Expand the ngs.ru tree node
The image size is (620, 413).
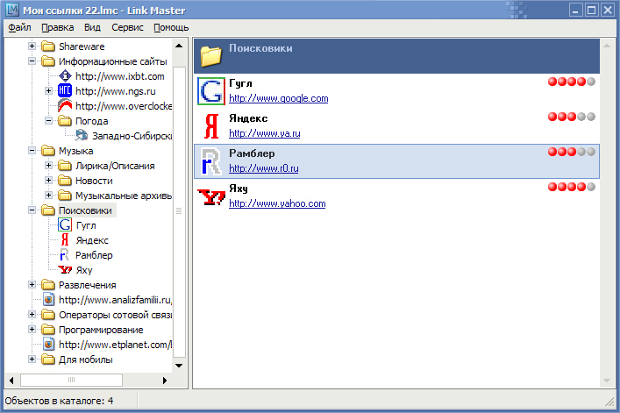48,91
